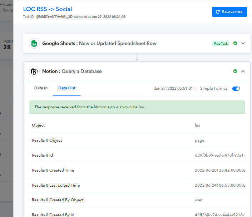The height and width of the screenshot is (217, 252).
Task: Click the value 'list'
Action: [197, 125]
